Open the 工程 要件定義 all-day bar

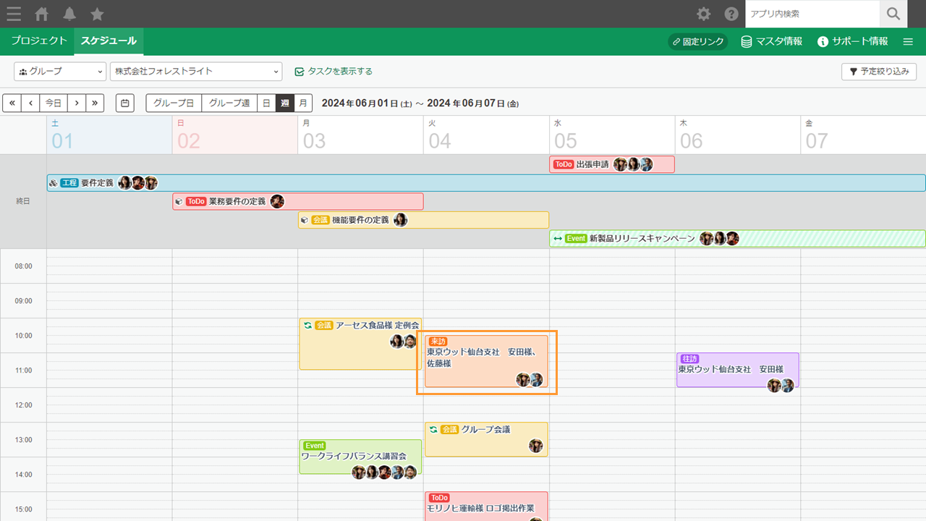486,183
